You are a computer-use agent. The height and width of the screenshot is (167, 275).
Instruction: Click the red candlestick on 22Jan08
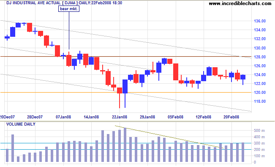click(120, 90)
